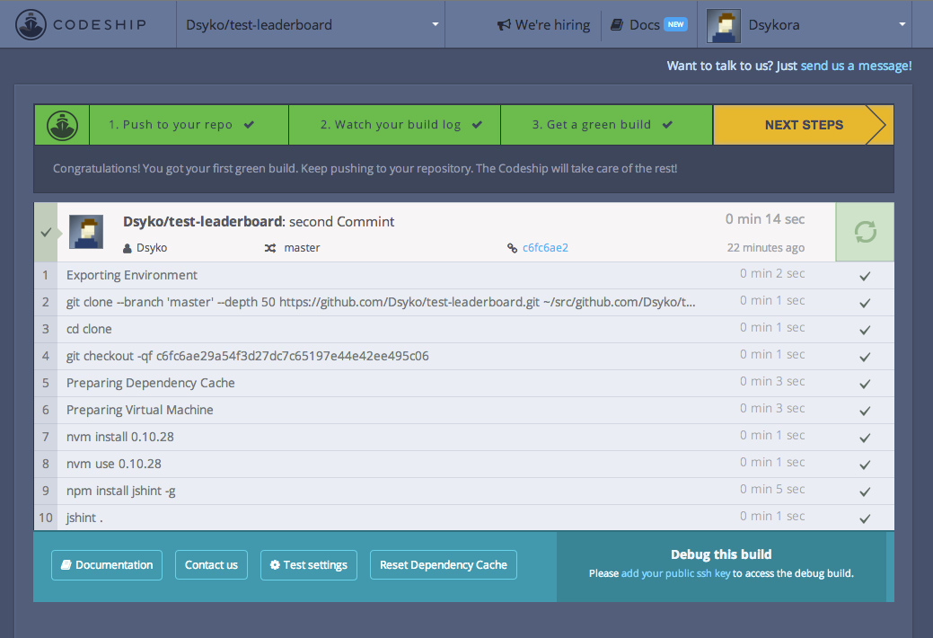Viewport: 933px width, 638px height.
Task: Click the add your public ssh key link
Action: [675, 573]
